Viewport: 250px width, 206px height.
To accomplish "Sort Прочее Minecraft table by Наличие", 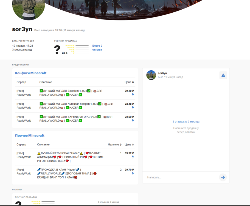I will point(115,144).
